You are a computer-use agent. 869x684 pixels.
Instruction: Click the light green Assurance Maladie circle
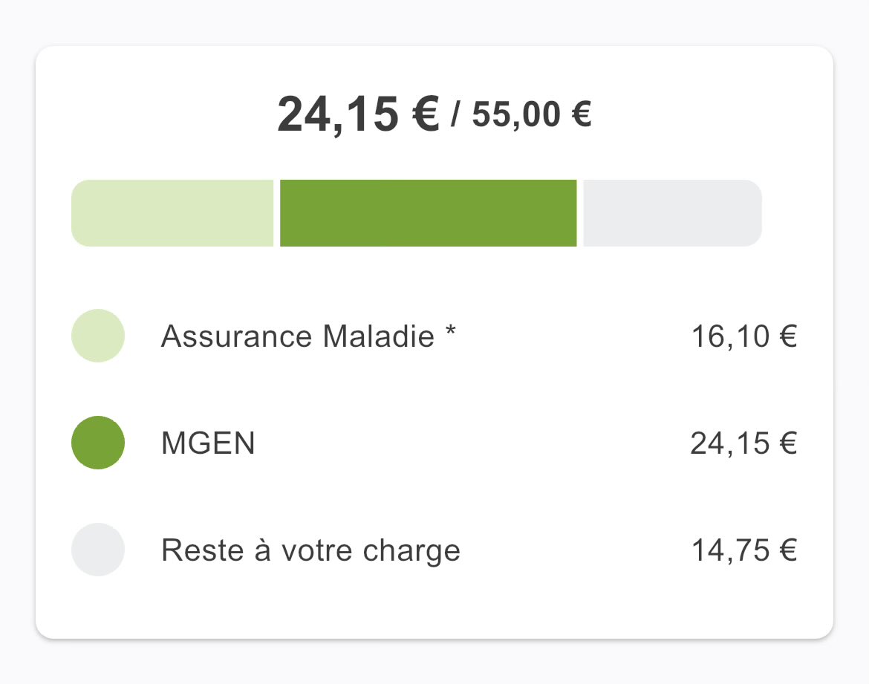click(x=98, y=336)
